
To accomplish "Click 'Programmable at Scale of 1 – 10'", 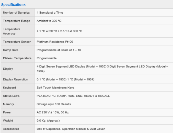I will [59, 50].
